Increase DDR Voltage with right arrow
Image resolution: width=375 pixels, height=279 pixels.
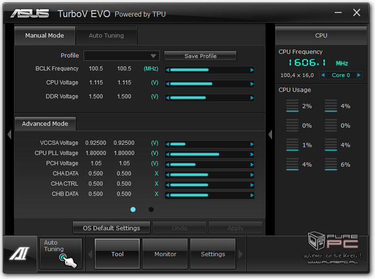[x=252, y=98]
